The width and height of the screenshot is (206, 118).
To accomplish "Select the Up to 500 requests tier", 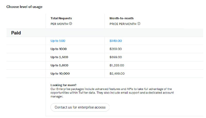I will (56, 41).
